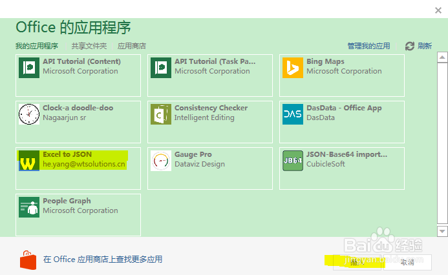448x275 pixels.
Task: Click the 'Dataviz Design' publisher text
Action: (200, 164)
